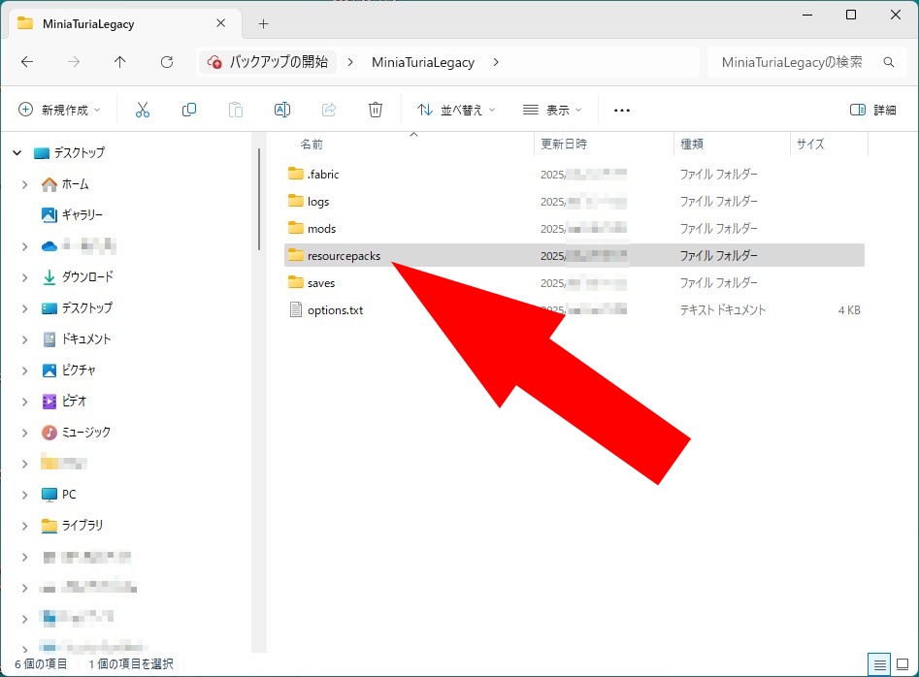Select the options.txt file icon

(x=296, y=309)
